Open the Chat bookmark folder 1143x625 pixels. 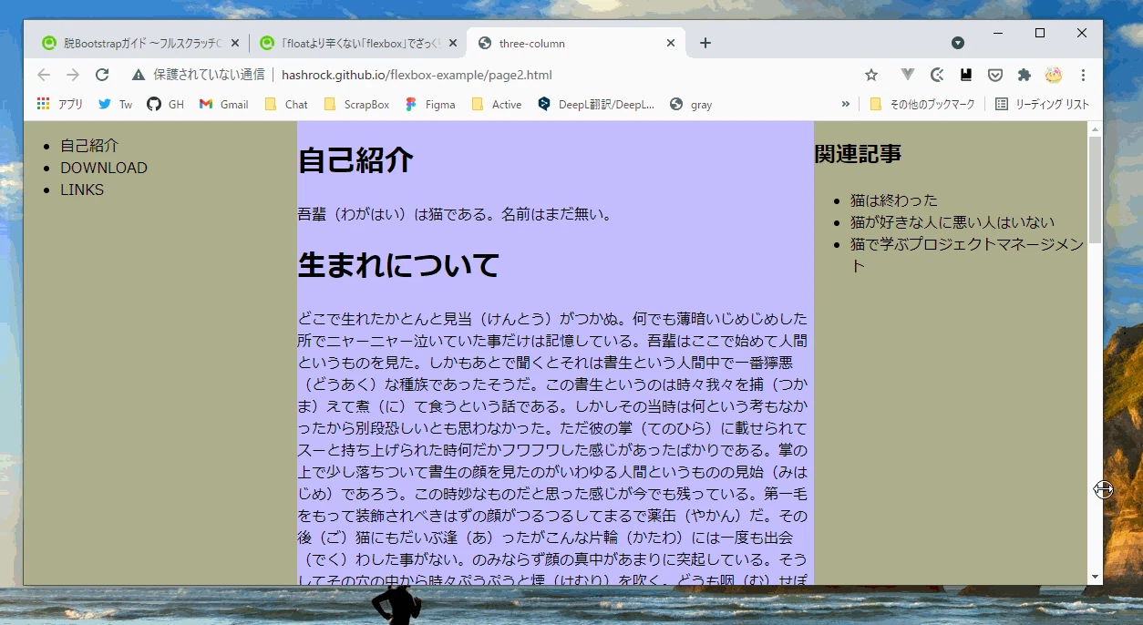pyautogui.click(x=286, y=104)
